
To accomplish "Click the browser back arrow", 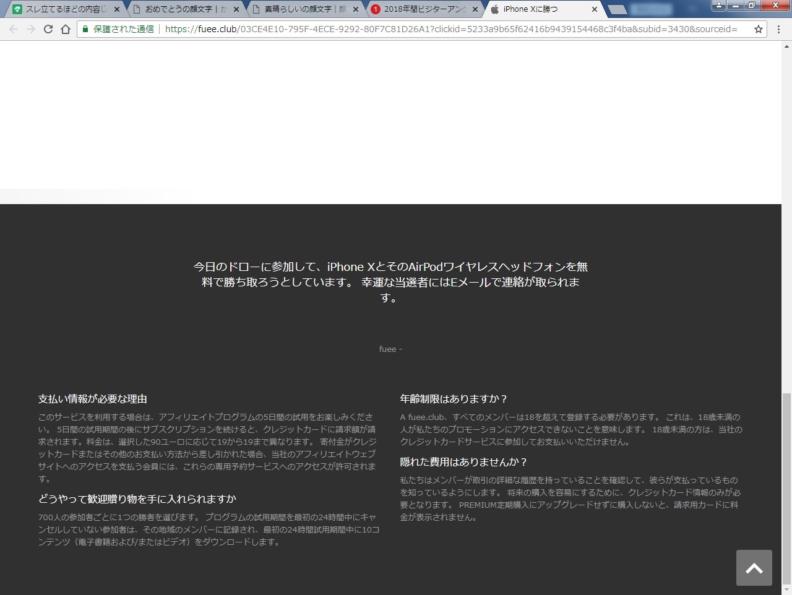I will coord(14,29).
